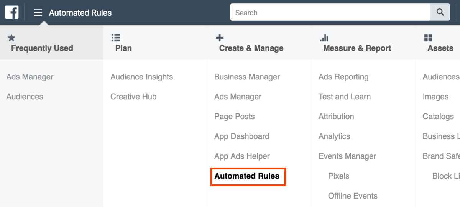Select the Create & Manage header
Viewport: 460px width, 207px height.
[259, 43]
